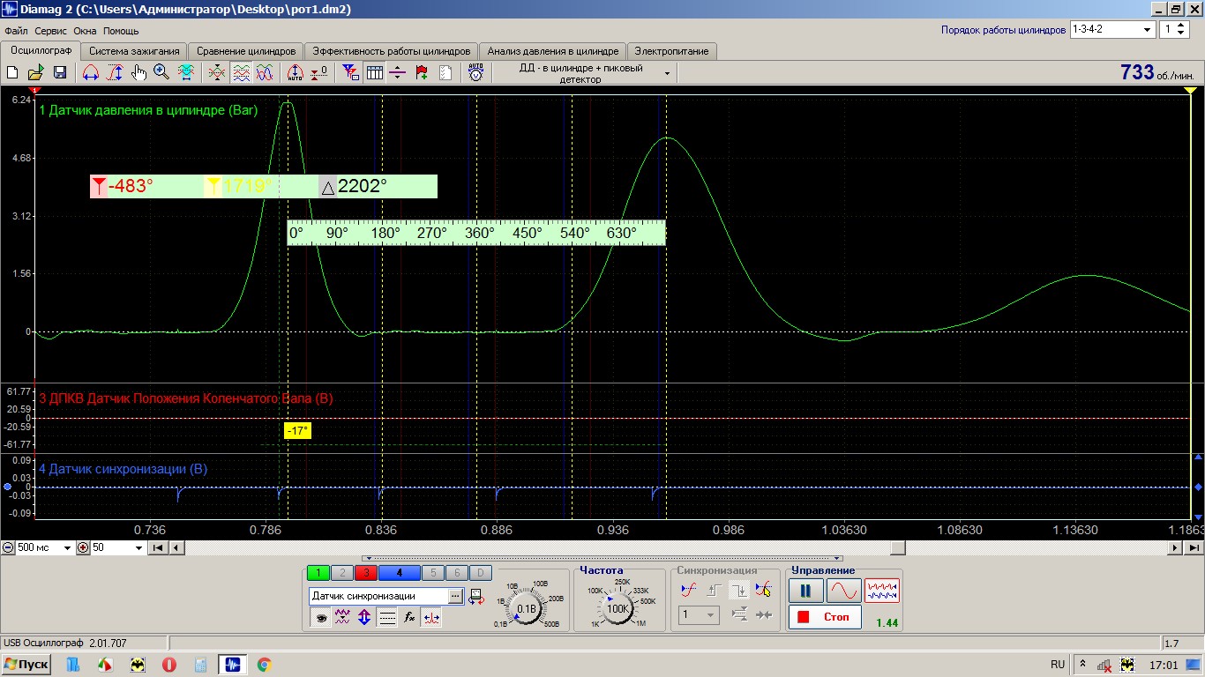Open the 50 zoom value dropdown

click(x=117, y=547)
